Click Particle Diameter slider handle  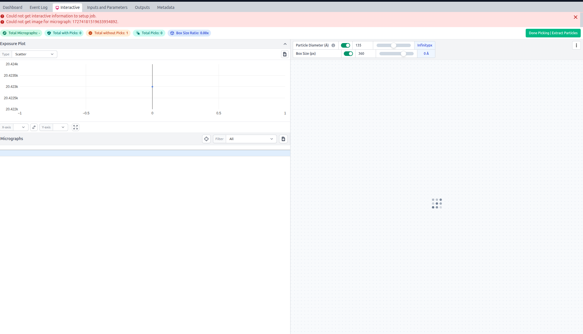click(393, 45)
